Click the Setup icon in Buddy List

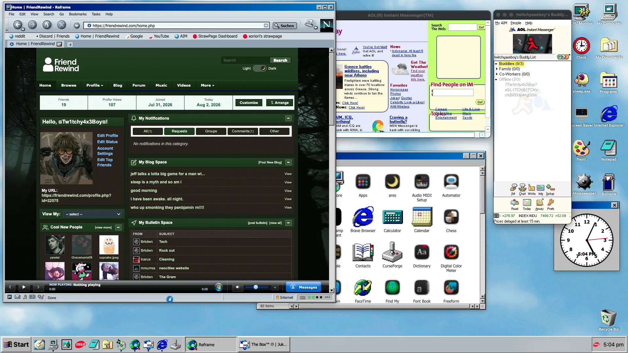550,189
